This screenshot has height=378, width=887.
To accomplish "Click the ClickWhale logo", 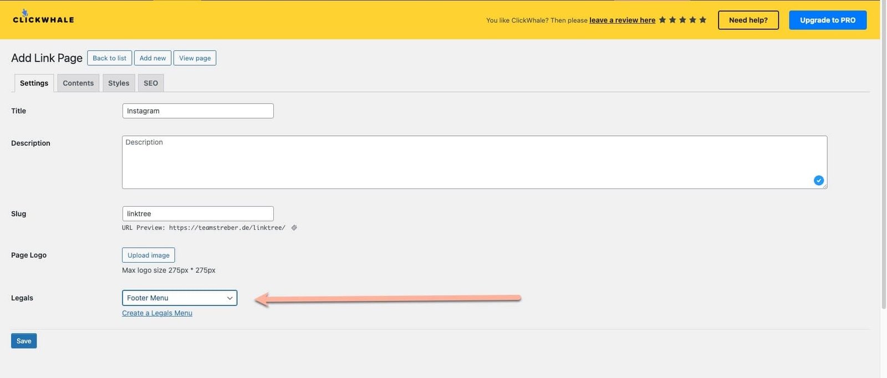I will (43, 18).
